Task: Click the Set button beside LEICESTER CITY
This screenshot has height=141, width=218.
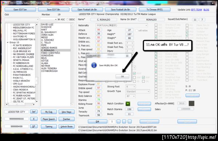Action: pos(34,112)
